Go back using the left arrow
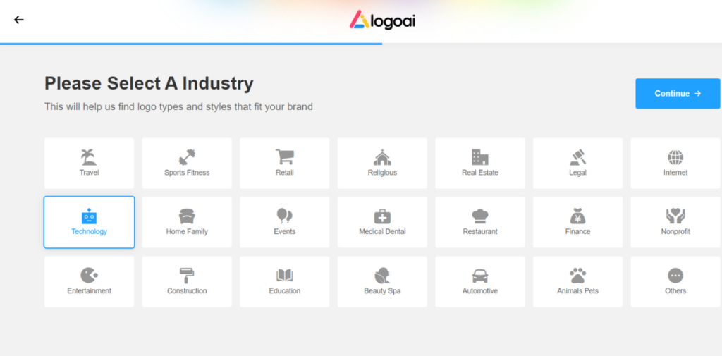 point(18,20)
